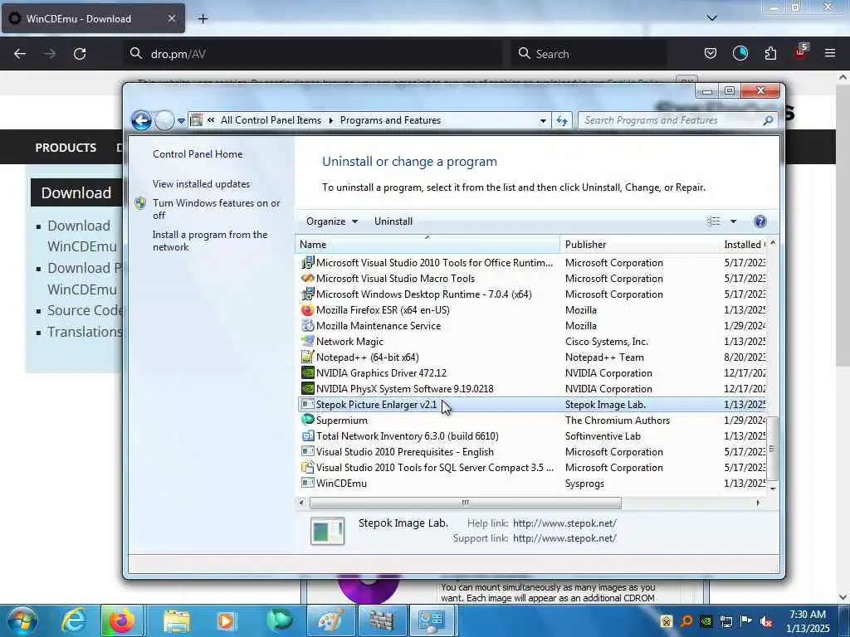The height and width of the screenshot is (637, 850).
Task: Open the Stepok Help link
Action: coord(564,523)
